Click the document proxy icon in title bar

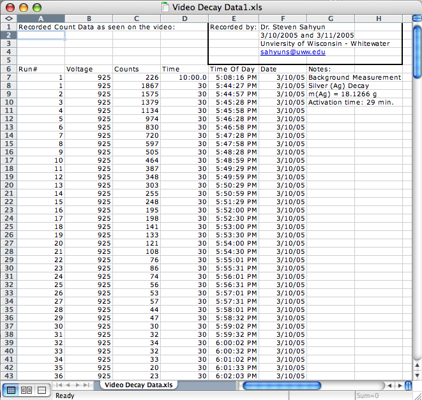tap(165, 7)
